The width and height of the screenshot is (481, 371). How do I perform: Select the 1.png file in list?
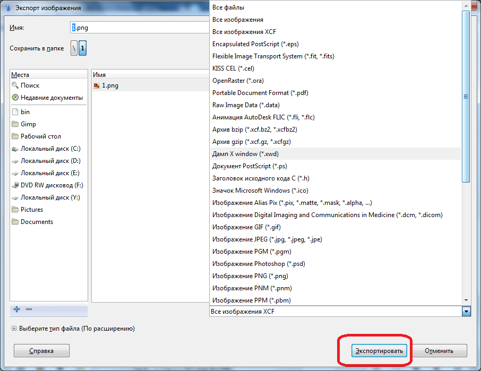coord(110,85)
